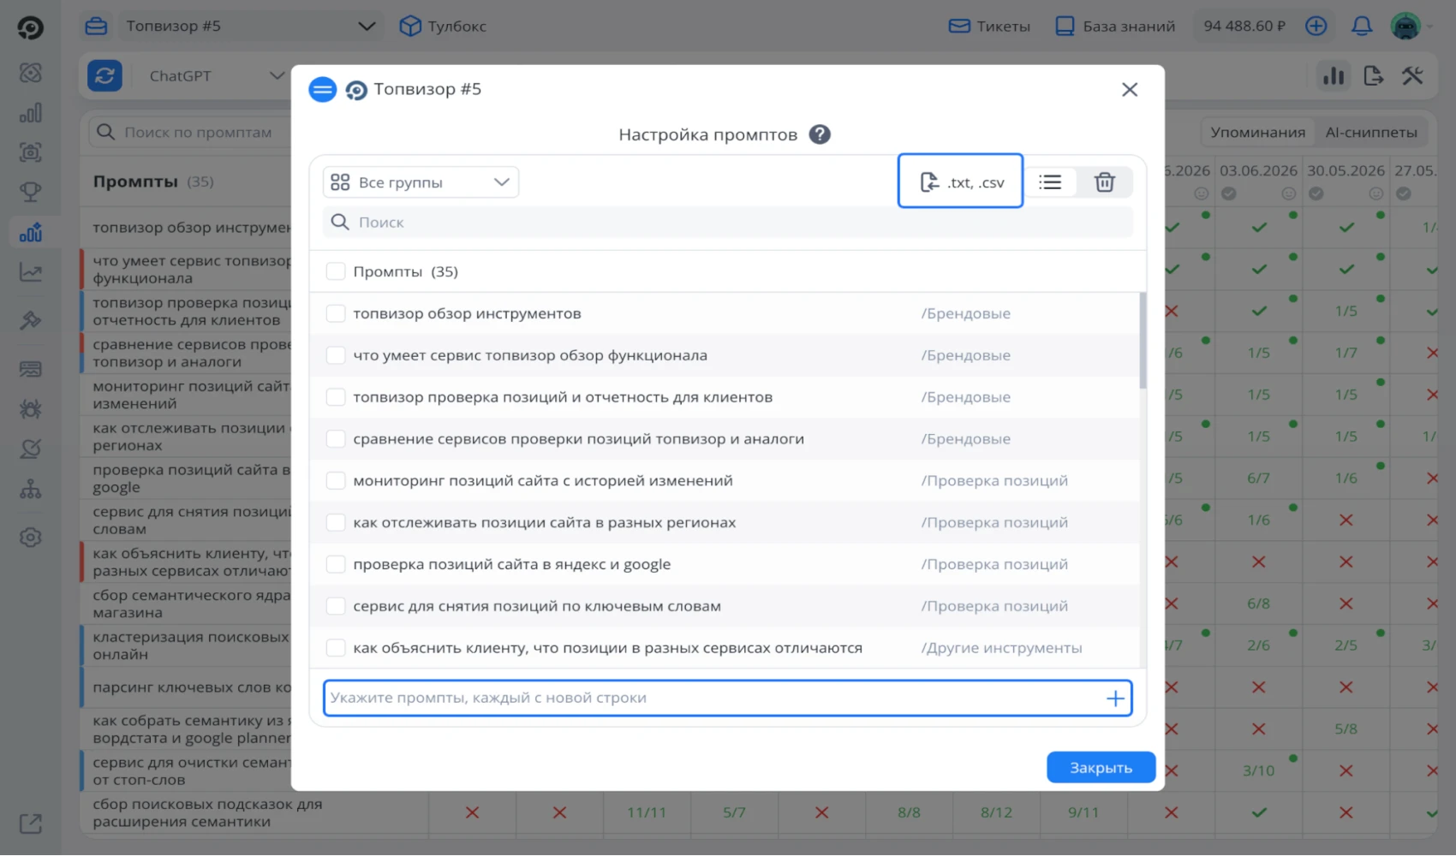Check 'как объяснить клиенту' checkbox
This screenshot has width=1456, height=856.
(x=336, y=648)
